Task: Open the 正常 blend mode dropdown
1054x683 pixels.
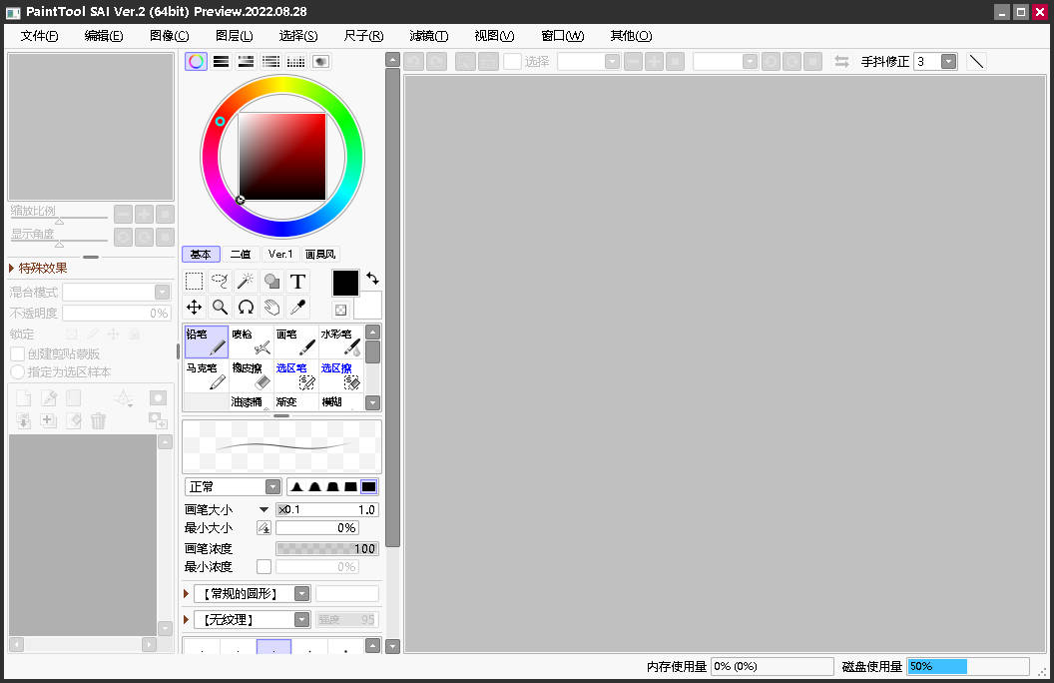Action: [x=233, y=486]
